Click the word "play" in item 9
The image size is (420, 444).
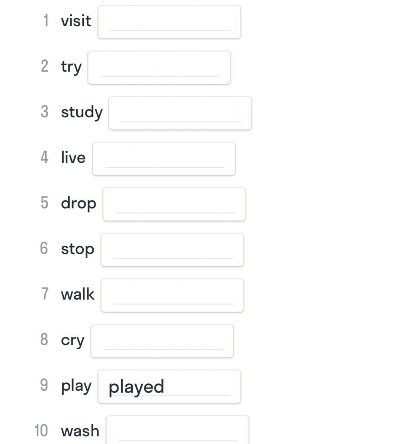coord(76,386)
